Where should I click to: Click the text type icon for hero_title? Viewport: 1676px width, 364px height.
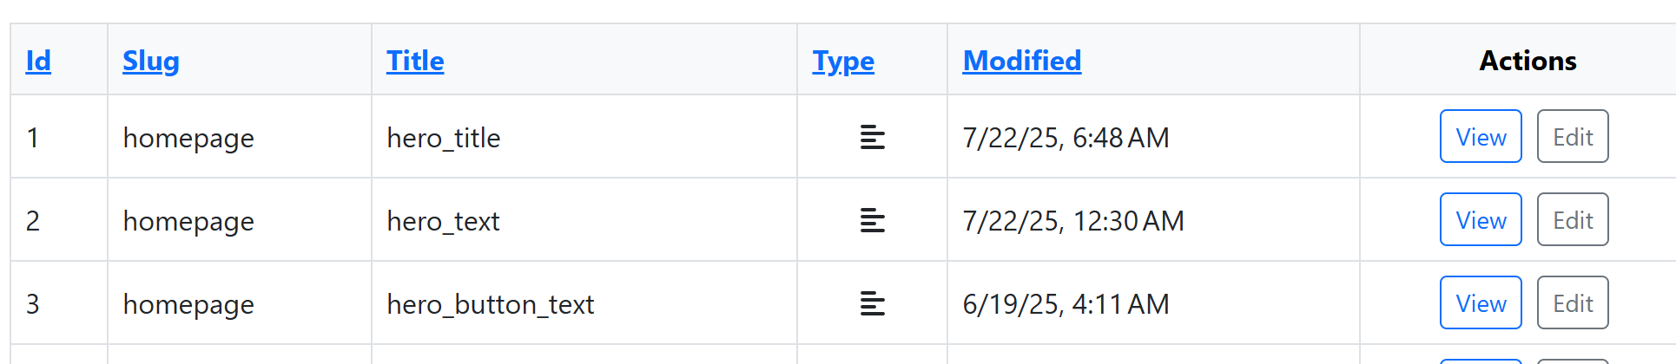point(872,137)
